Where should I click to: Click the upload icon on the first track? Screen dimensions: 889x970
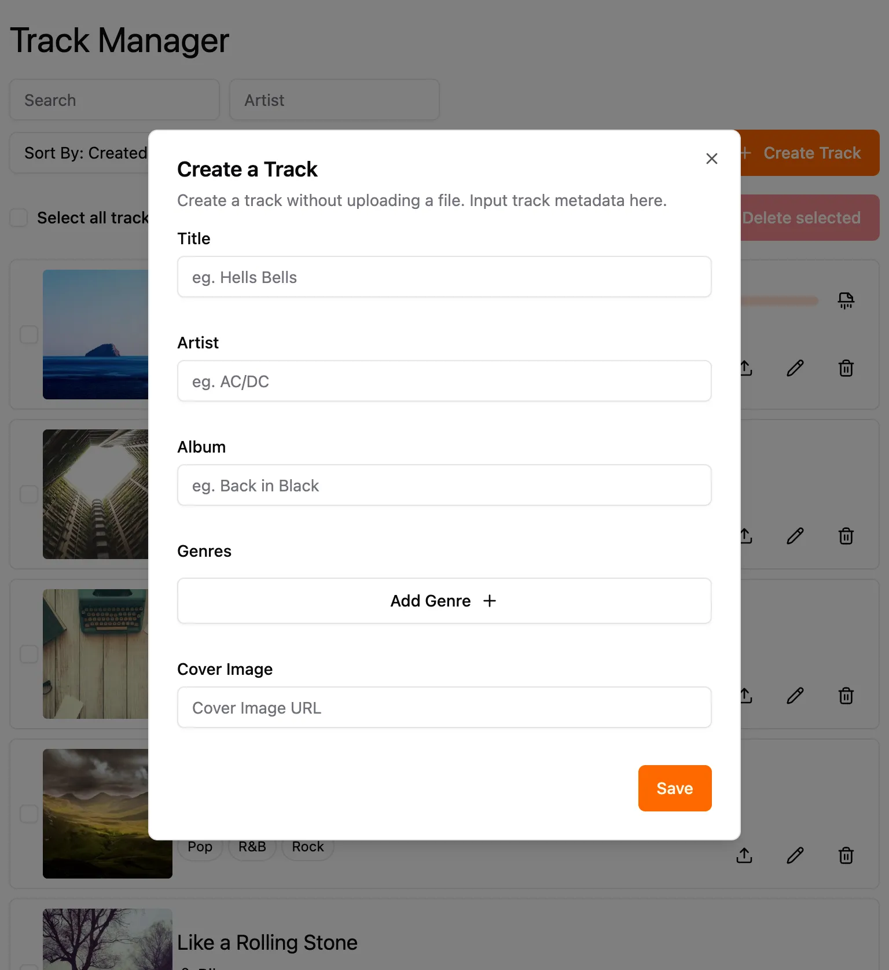[x=745, y=368]
